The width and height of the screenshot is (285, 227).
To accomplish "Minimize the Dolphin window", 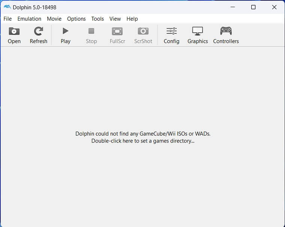I will click(x=232, y=7).
